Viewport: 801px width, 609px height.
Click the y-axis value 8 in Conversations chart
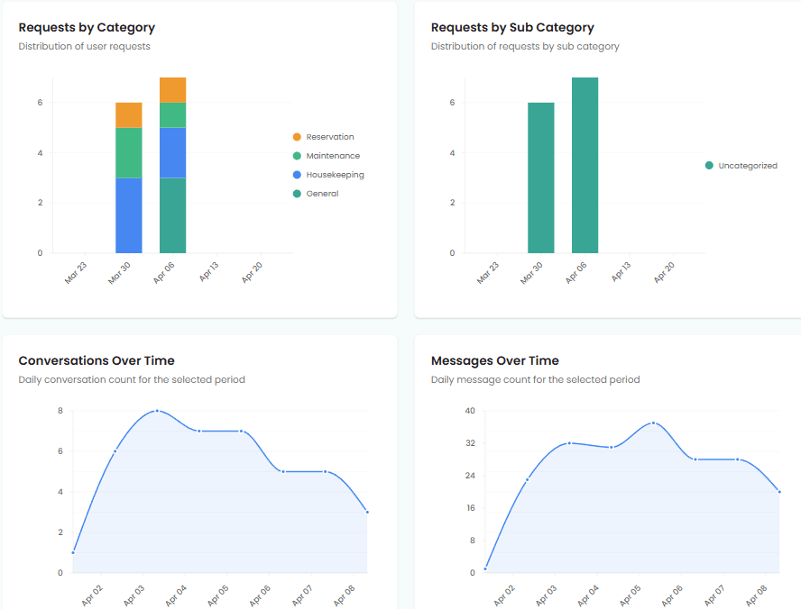click(60, 411)
